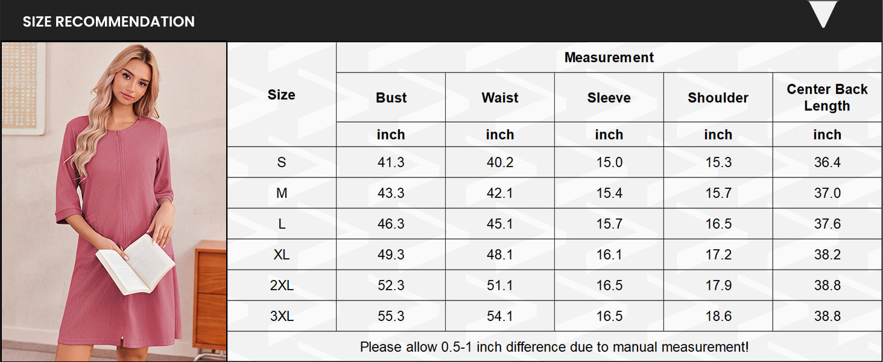
Task: Select the SIZE RECOMMENDATION heading
Action: pyautogui.click(x=109, y=22)
